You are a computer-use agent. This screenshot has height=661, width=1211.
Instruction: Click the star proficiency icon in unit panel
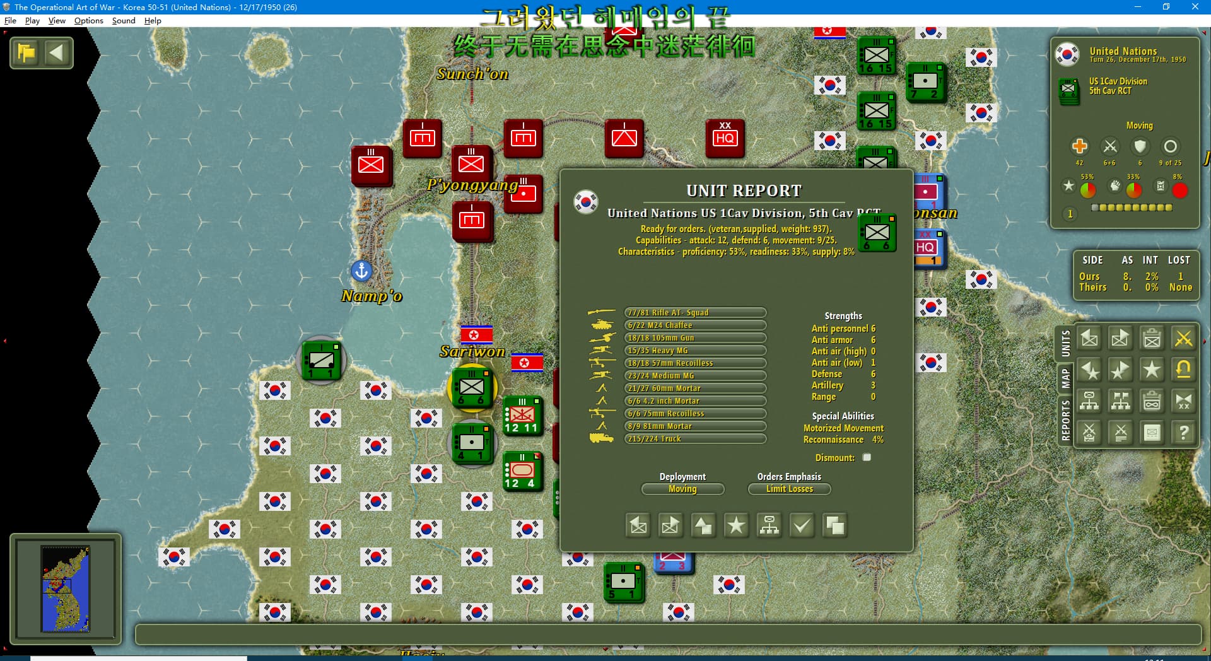(1068, 185)
